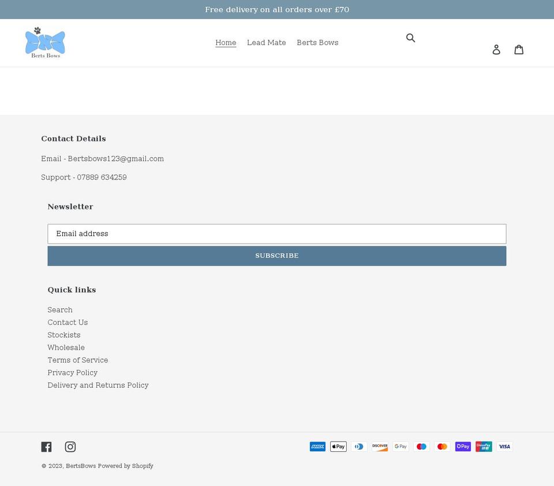Screen dimensions: 554x486
Task: Read the Terms of Service
Action: [x=77, y=360]
